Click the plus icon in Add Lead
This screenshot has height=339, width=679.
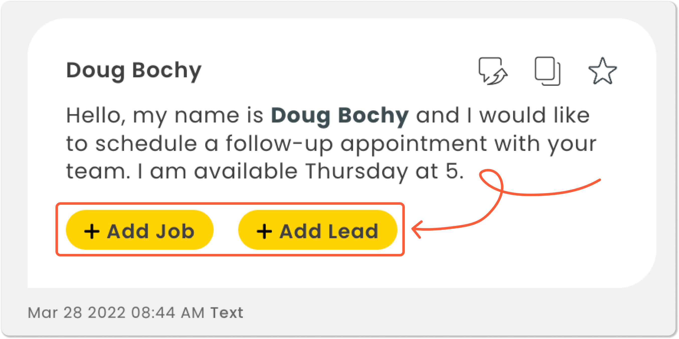pos(264,231)
